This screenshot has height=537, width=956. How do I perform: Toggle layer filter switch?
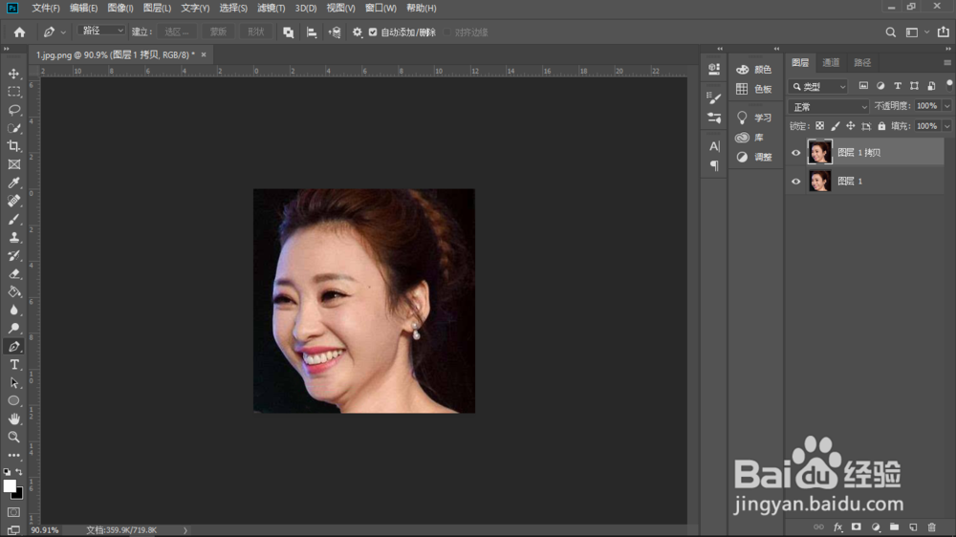pyautogui.click(x=949, y=85)
